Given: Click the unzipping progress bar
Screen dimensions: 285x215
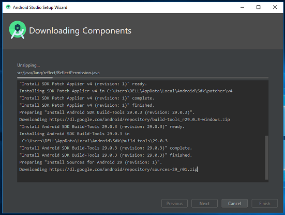Looking at the screenshot, I should 143,78.
